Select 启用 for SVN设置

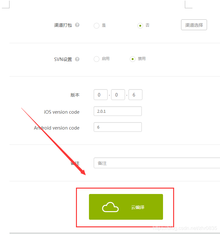pos(97,59)
